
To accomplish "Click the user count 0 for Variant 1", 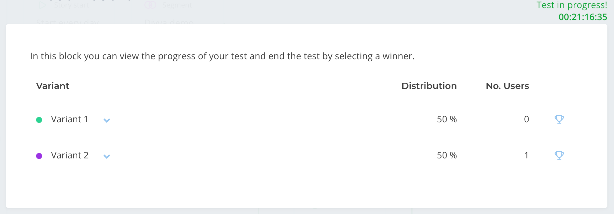I will [527, 119].
